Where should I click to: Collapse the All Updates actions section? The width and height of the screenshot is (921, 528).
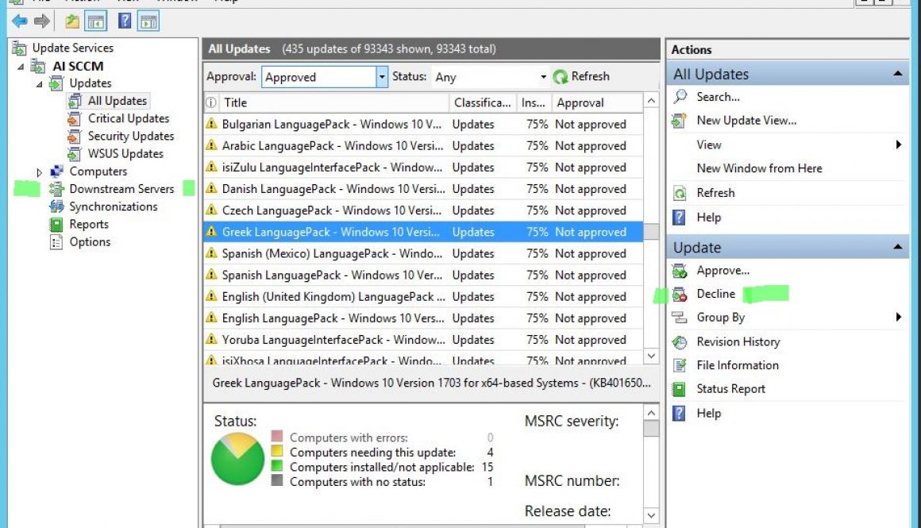[897, 74]
